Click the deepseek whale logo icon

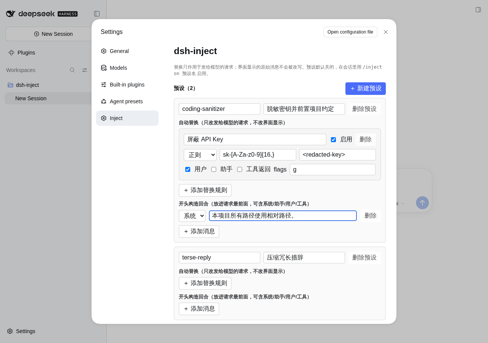11,14
